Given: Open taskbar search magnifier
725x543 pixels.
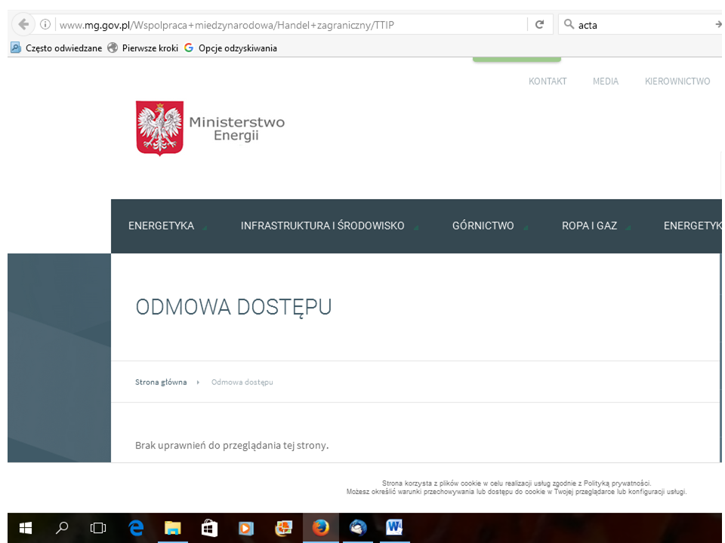Looking at the screenshot, I should [61, 527].
